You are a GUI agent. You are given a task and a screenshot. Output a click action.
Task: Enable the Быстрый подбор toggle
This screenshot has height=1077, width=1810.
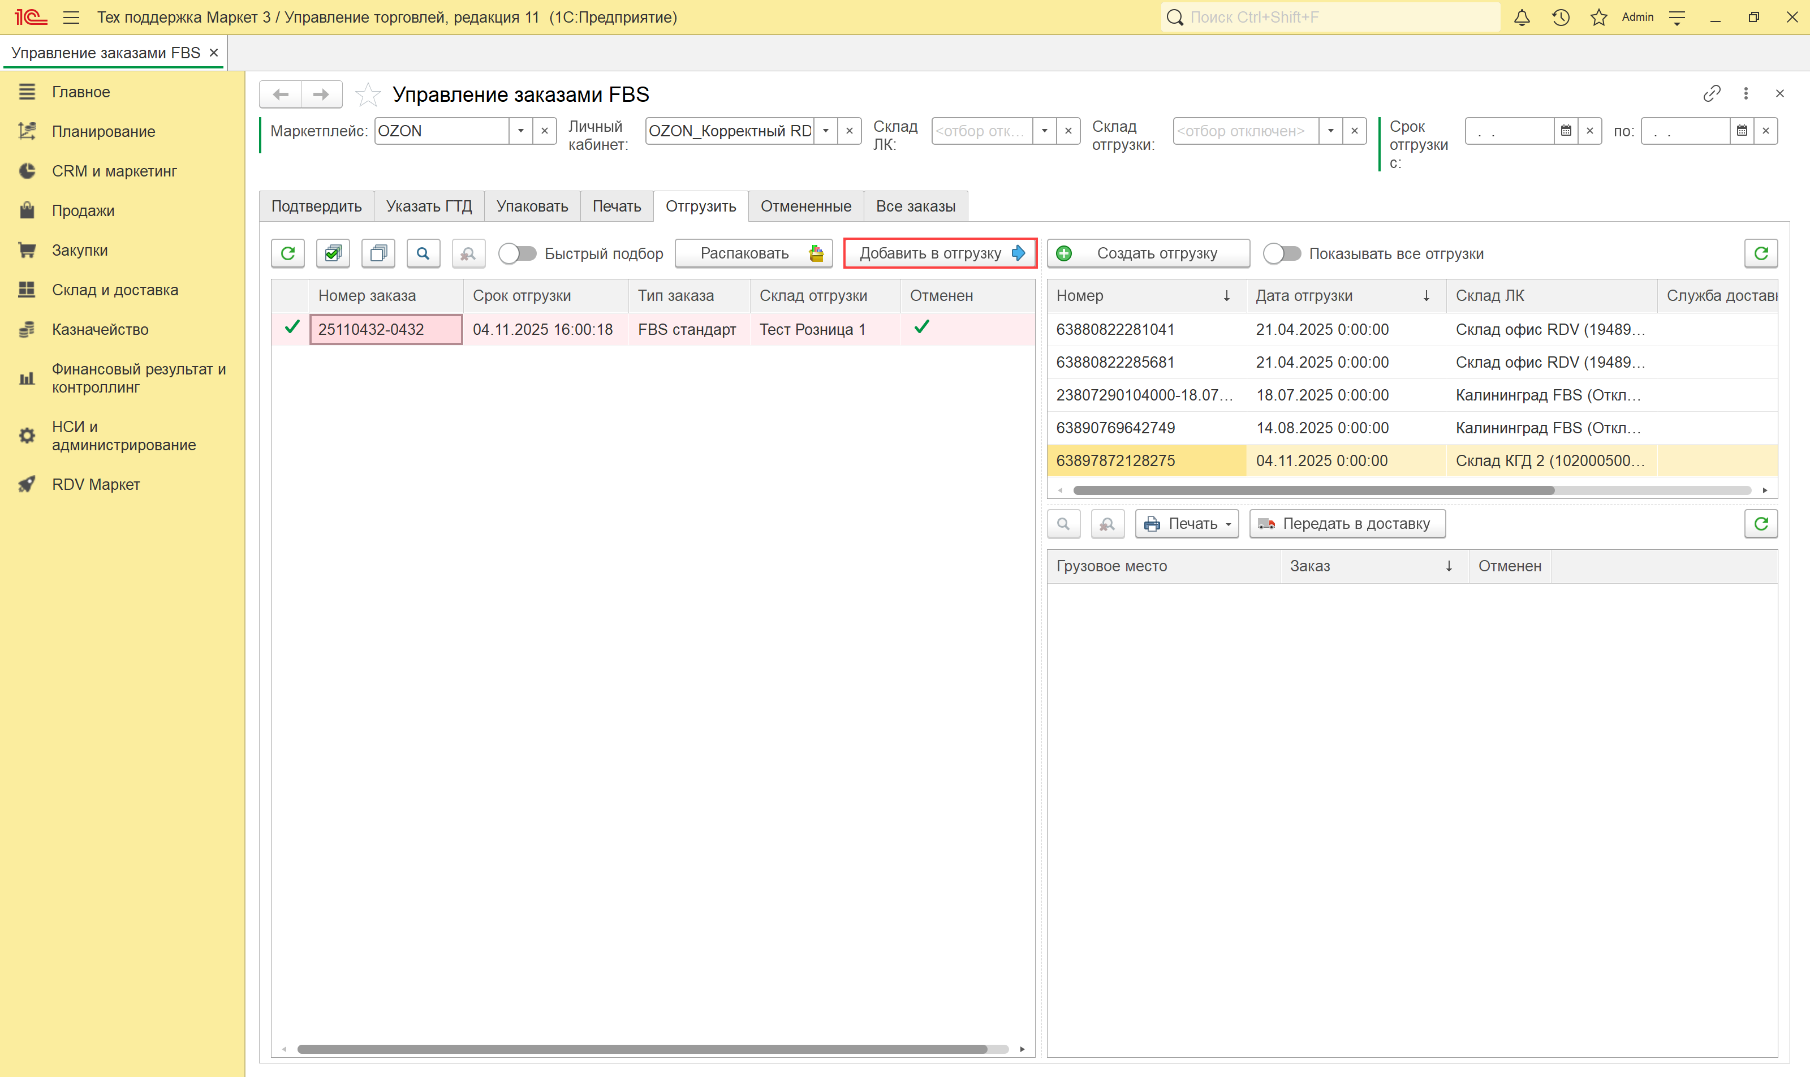click(517, 253)
